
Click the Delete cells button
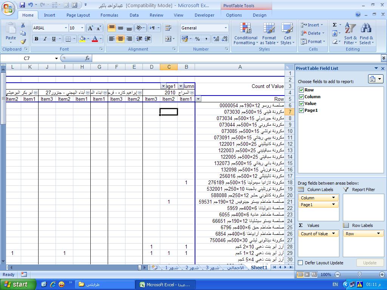tap(313, 33)
